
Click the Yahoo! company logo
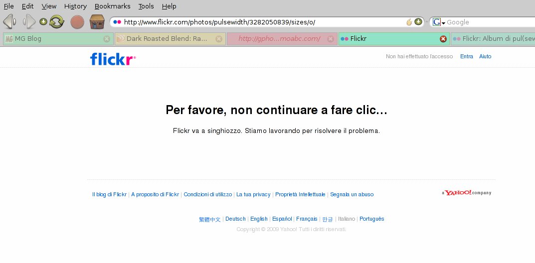pos(466,193)
